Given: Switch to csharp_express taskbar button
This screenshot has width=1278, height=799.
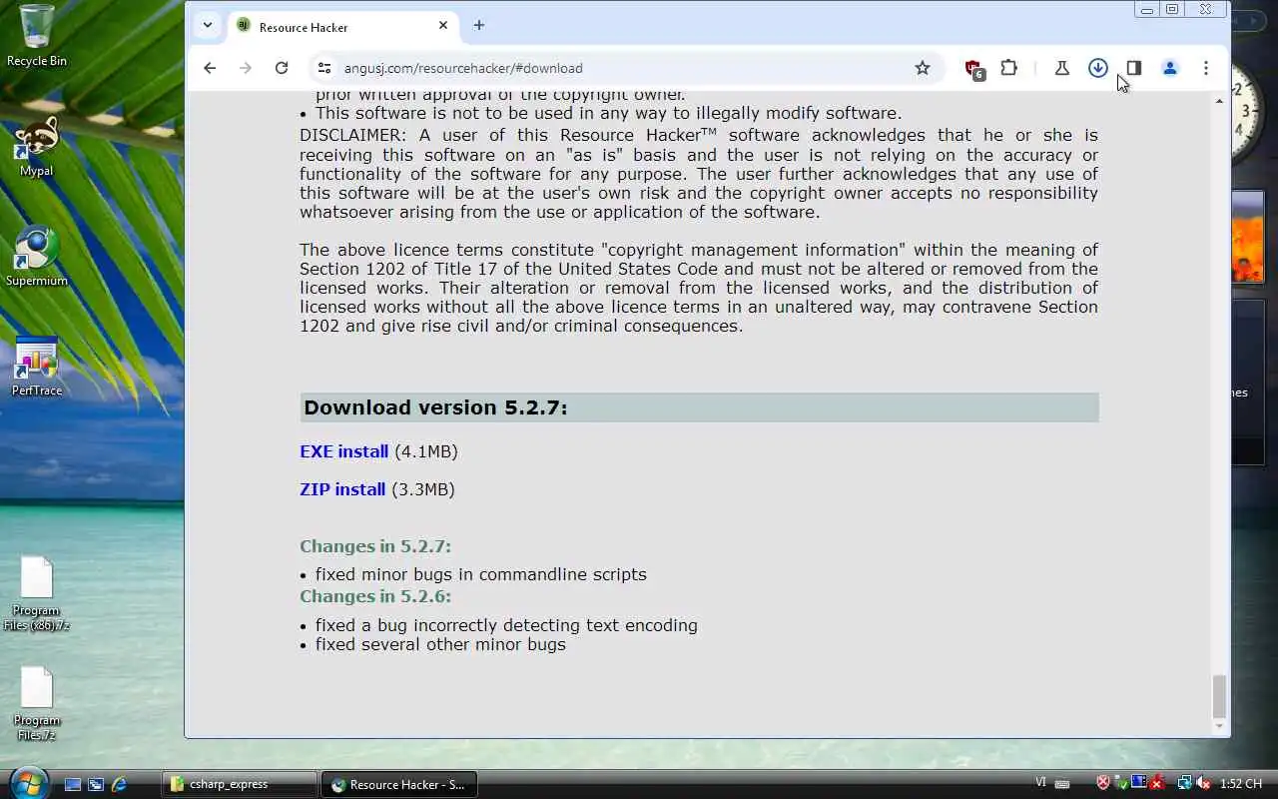Looking at the screenshot, I should coord(240,784).
